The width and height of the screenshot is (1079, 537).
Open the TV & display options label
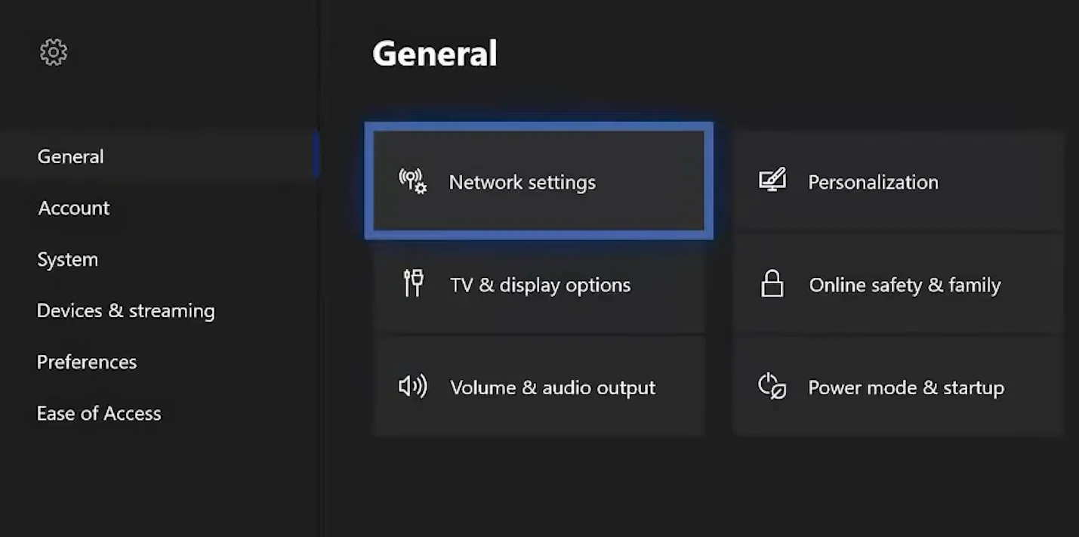[x=541, y=285]
